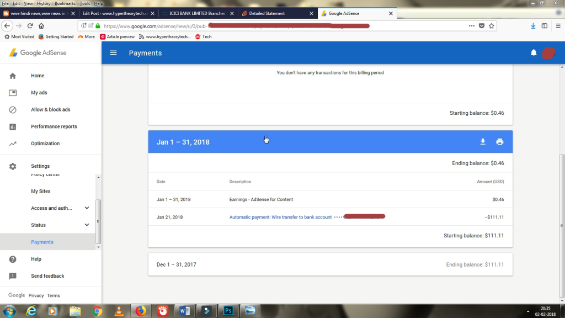Launch Internet Explorer from taskbar
The width and height of the screenshot is (565, 318).
[31, 311]
